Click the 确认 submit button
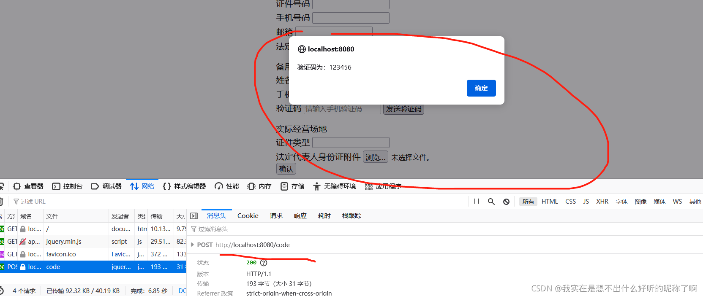The image size is (703, 296). 286,169
